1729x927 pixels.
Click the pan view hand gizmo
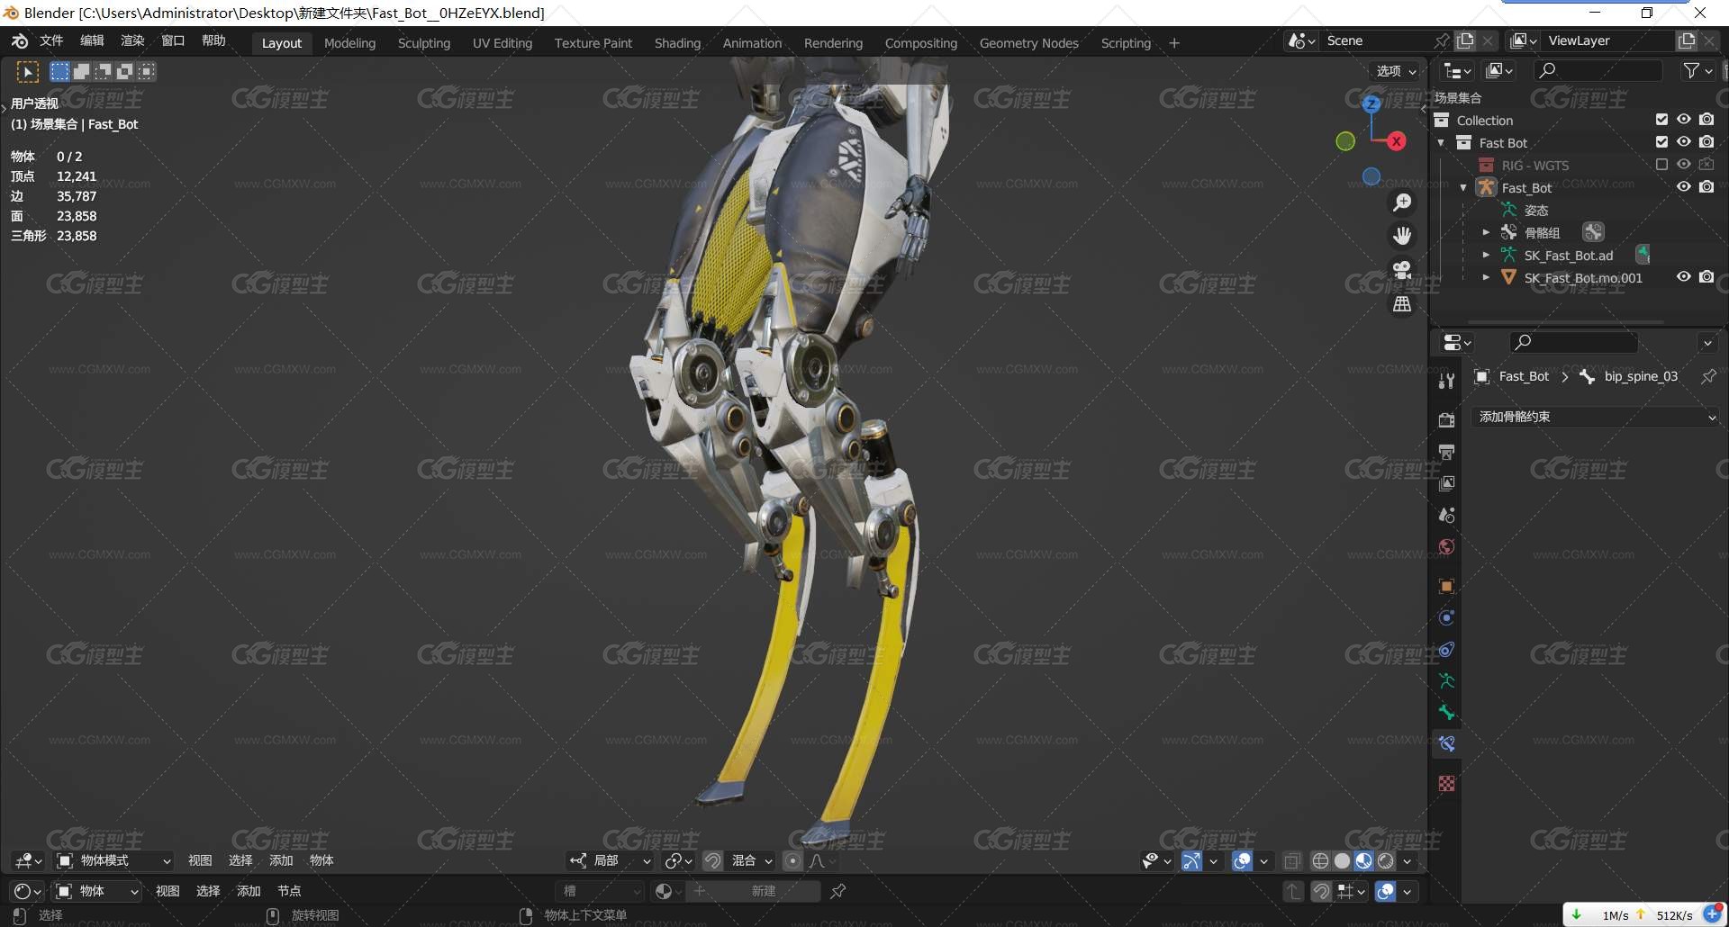click(x=1402, y=236)
